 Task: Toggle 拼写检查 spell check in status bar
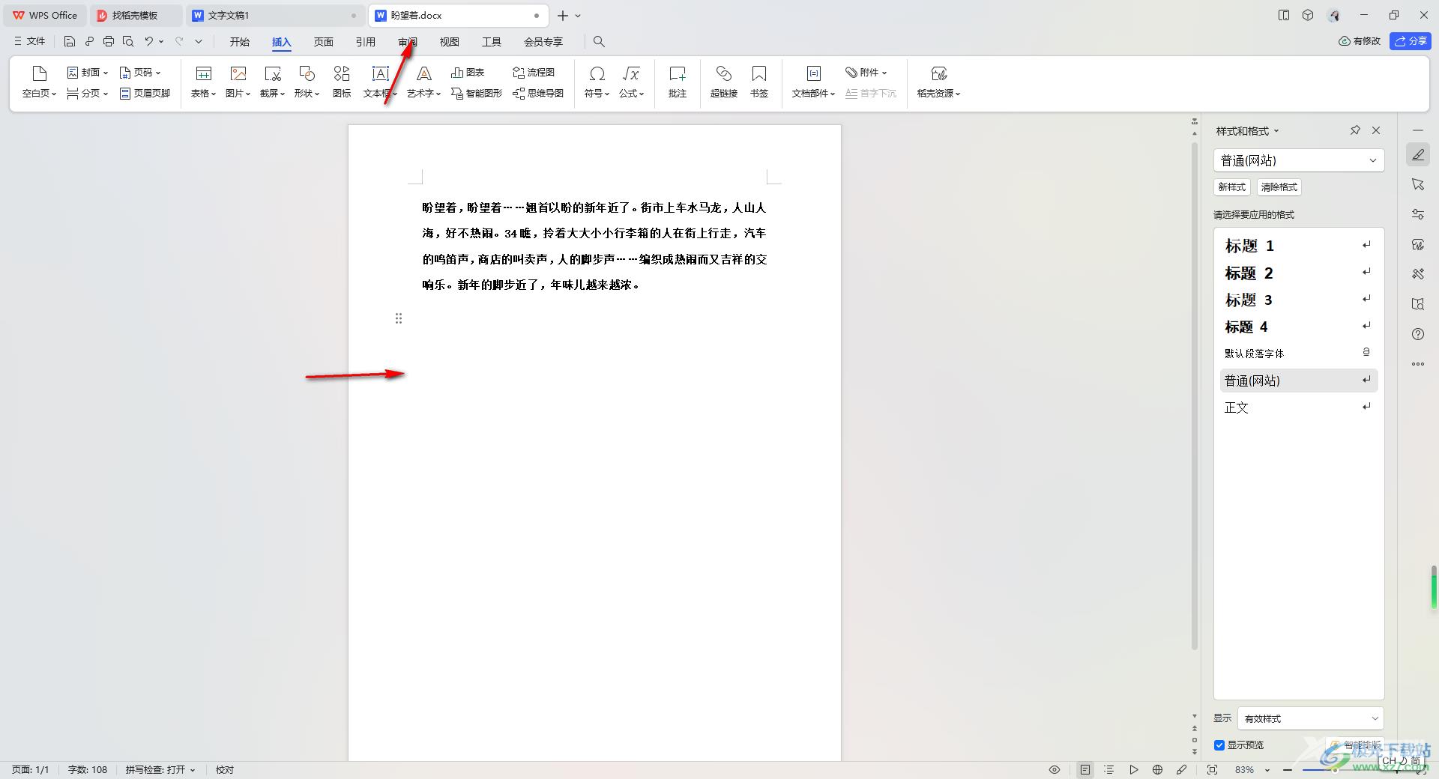coord(160,770)
